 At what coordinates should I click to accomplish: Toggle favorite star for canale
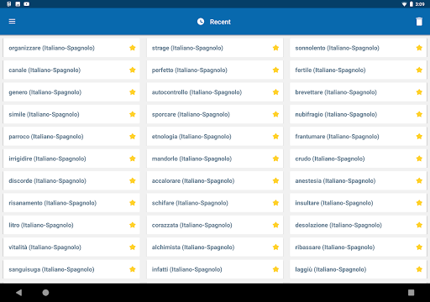[x=133, y=70]
